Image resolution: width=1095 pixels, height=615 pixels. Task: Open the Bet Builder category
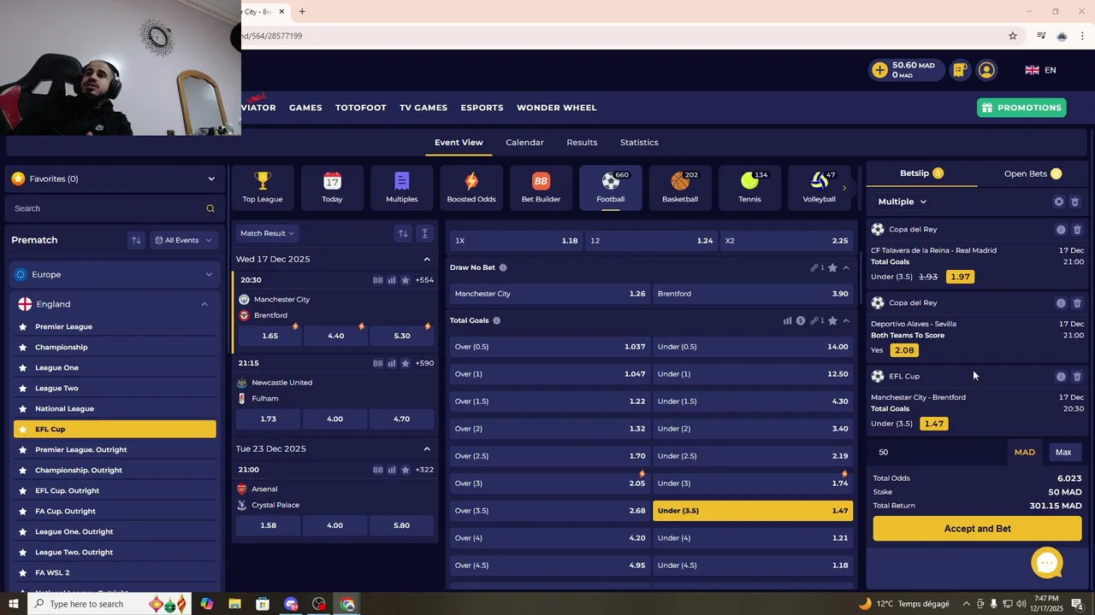[x=541, y=186]
